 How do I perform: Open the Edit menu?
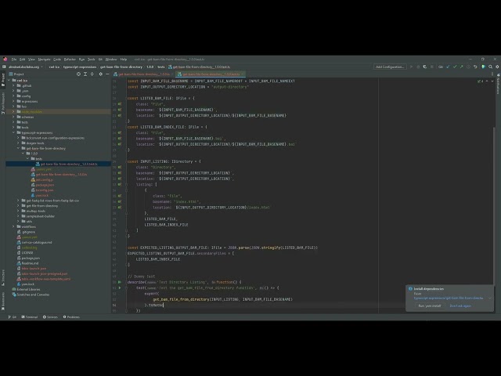click(22, 60)
